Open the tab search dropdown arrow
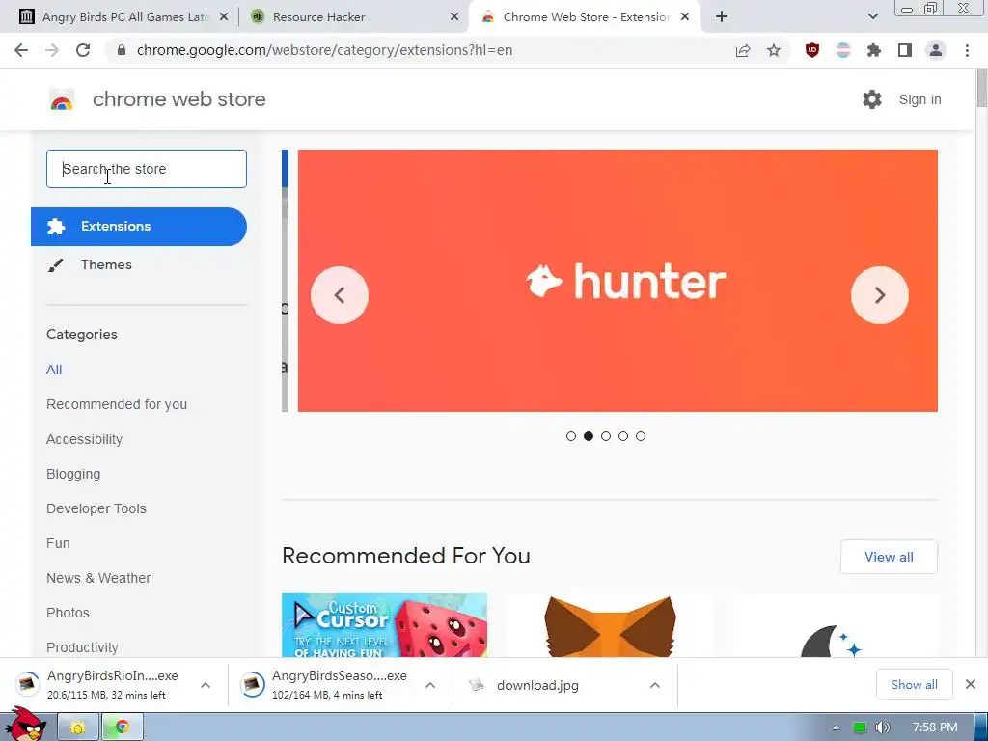Viewport: 988px width, 741px height. click(872, 17)
